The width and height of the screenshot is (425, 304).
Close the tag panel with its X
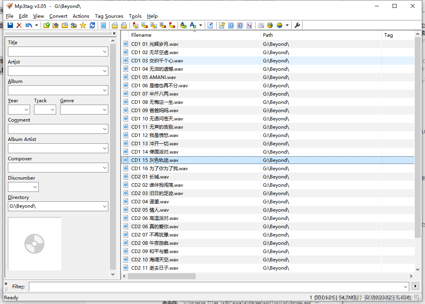tap(114, 33)
